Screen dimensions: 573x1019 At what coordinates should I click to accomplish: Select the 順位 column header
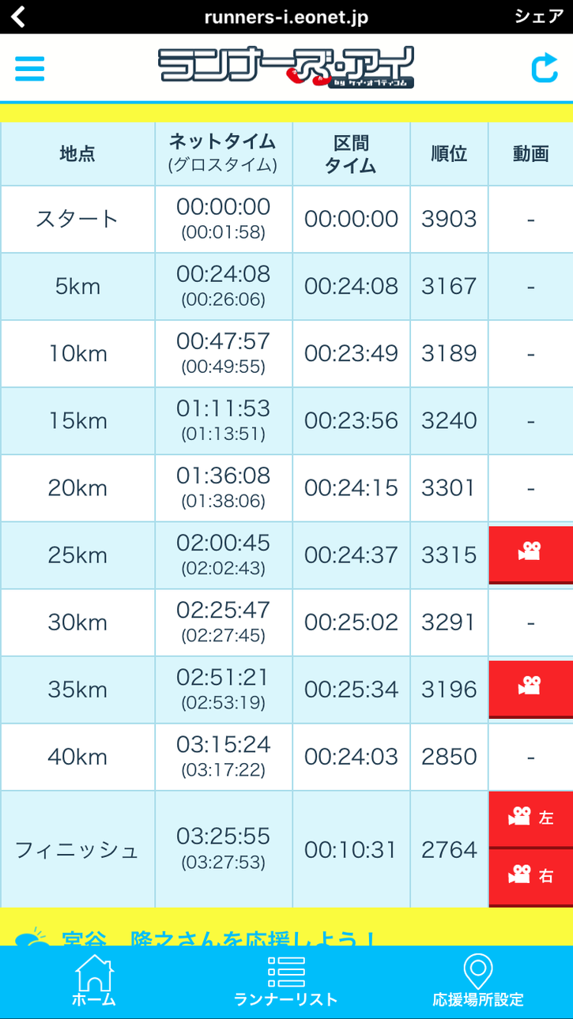(x=449, y=153)
